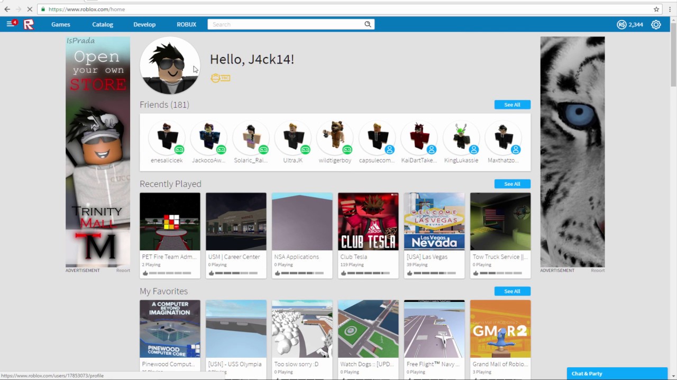Stop the page loading

(x=30, y=9)
